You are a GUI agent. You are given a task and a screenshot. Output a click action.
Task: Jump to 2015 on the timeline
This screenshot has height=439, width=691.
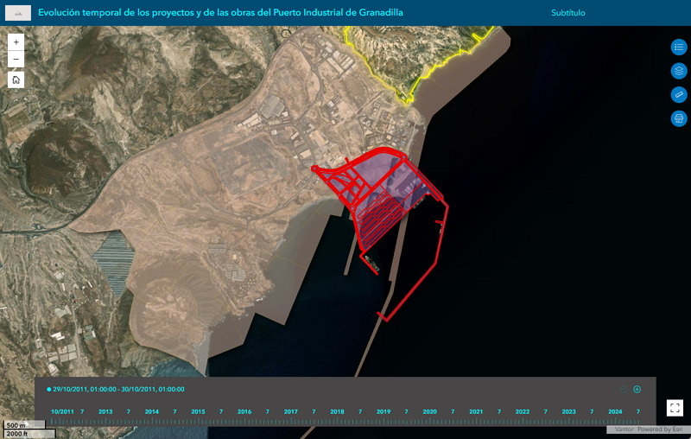click(x=198, y=411)
